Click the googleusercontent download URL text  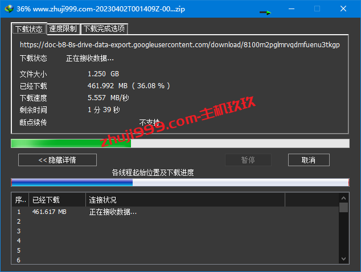[180, 44]
